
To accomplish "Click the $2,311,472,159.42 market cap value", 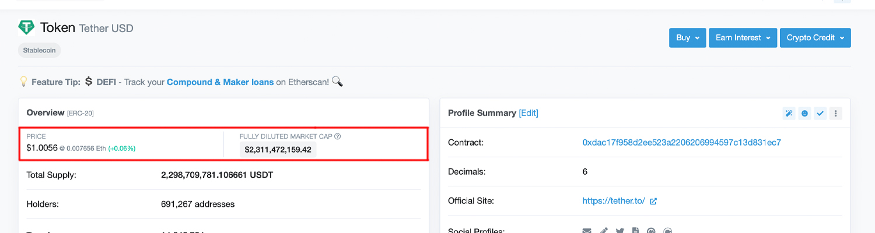I will [278, 150].
